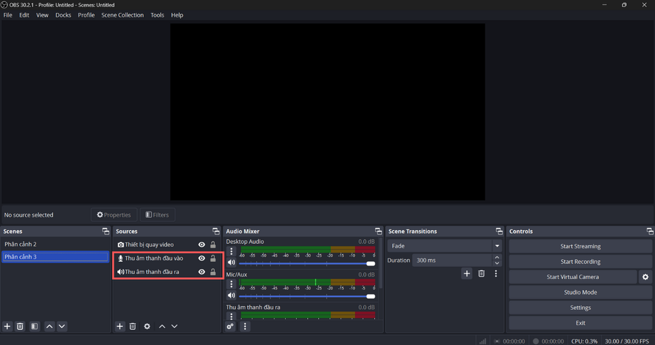The image size is (655, 345).
Task: Open the Help menu
Action: [177, 15]
